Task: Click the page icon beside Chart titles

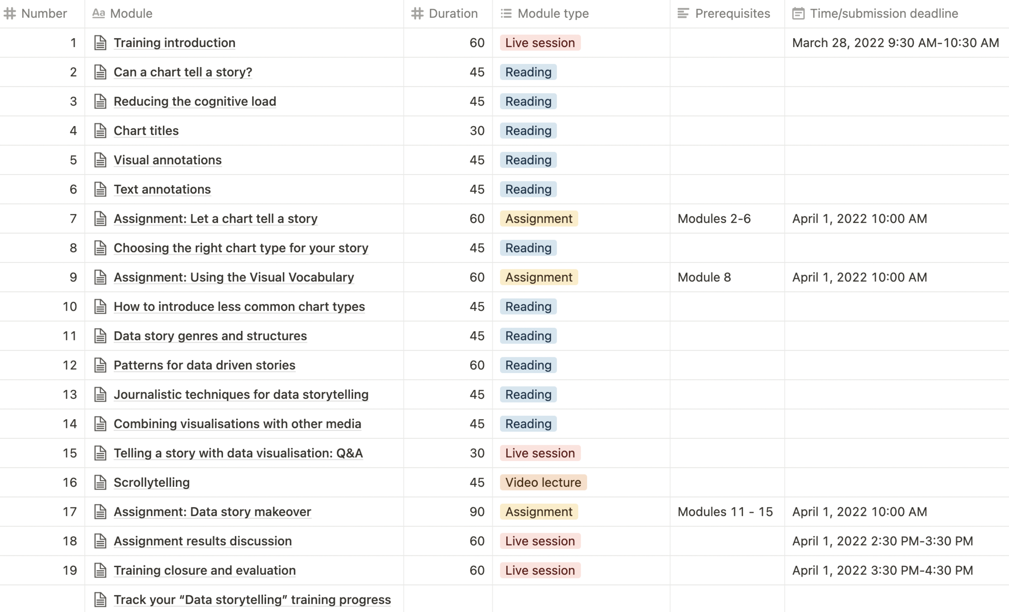Action: coord(100,131)
